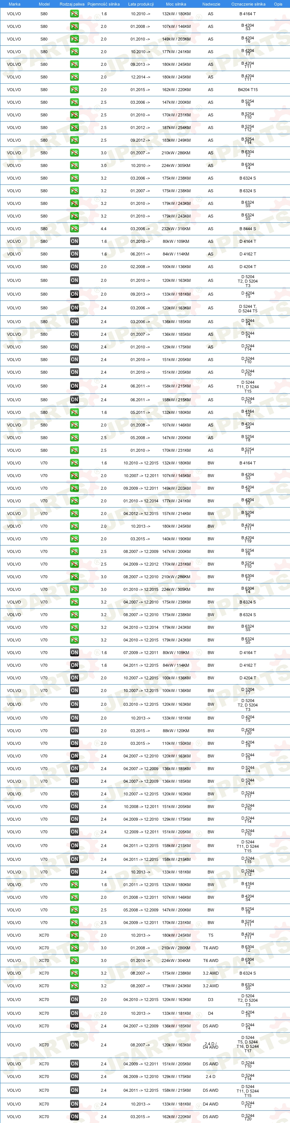
Task: Click the '06.2009 -> 12.2010' date range
Action: [141, 1077]
